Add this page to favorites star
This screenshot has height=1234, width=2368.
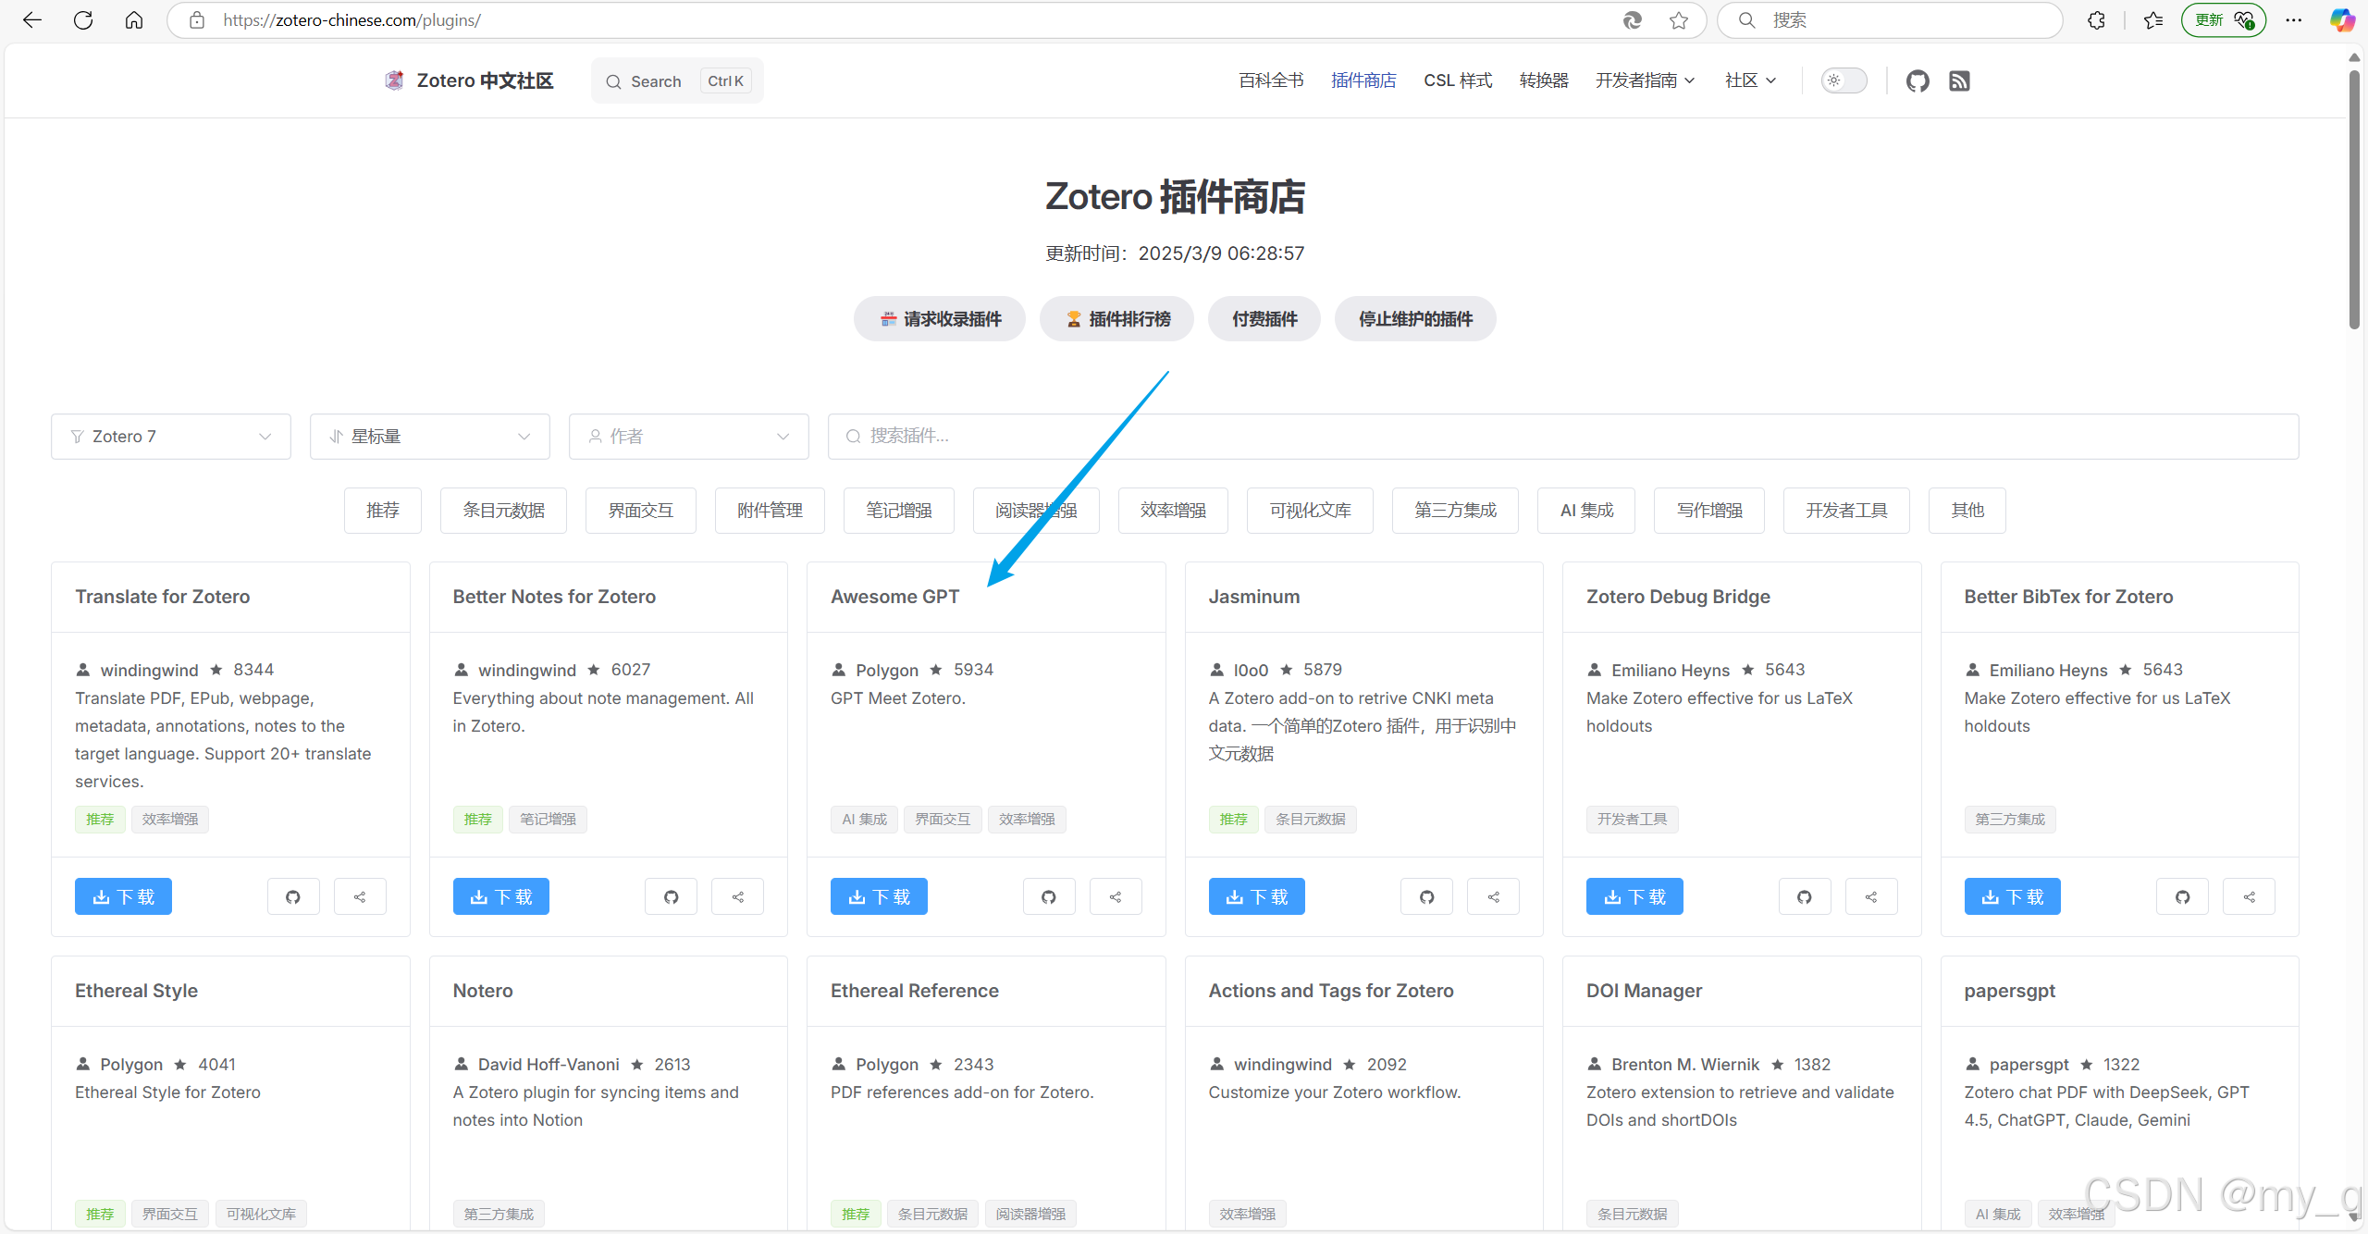point(1679,20)
